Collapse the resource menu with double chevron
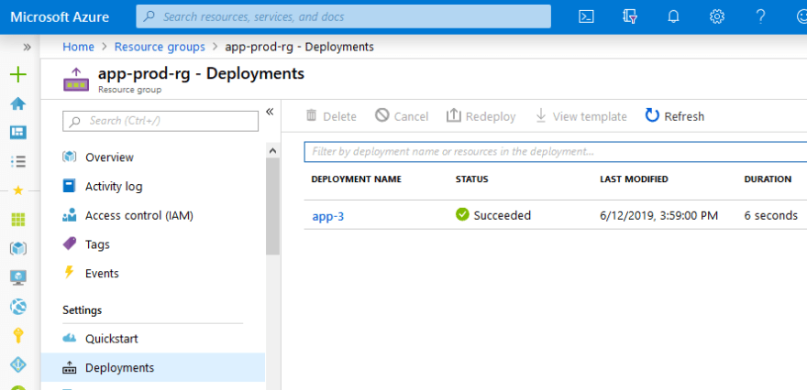807x390 pixels. (x=270, y=112)
